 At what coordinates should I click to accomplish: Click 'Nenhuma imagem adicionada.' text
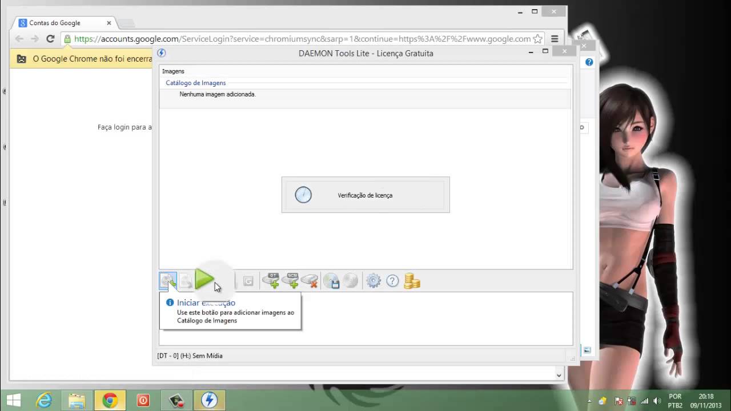(218, 94)
